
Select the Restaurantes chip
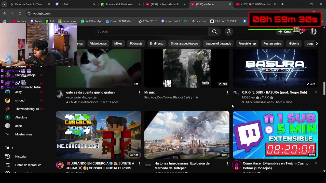click(272, 43)
